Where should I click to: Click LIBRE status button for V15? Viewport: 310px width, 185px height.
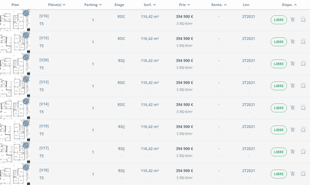tap(279, 42)
